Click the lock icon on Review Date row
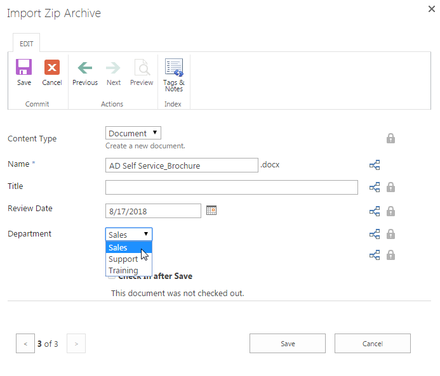Image resolution: width=440 pixels, height=376 pixels. (x=391, y=211)
